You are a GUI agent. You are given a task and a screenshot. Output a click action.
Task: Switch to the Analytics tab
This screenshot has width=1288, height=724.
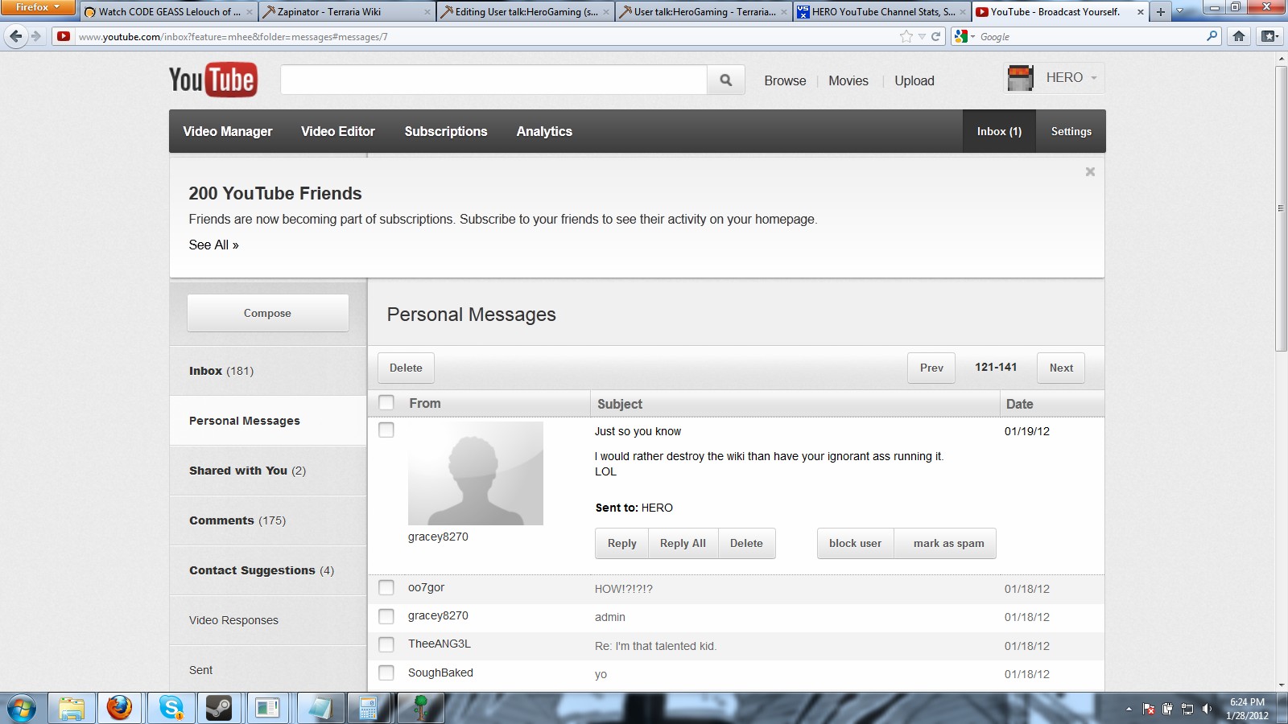544,131
